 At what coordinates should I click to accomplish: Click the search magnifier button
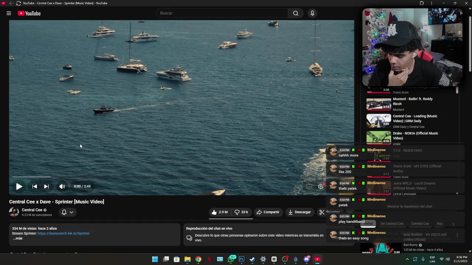(x=296, y=13)
